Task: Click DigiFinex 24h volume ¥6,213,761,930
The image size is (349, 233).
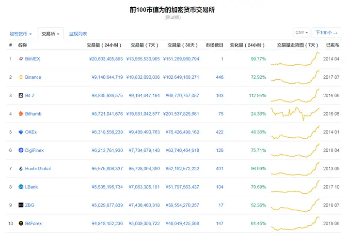Action: point(107,150)
